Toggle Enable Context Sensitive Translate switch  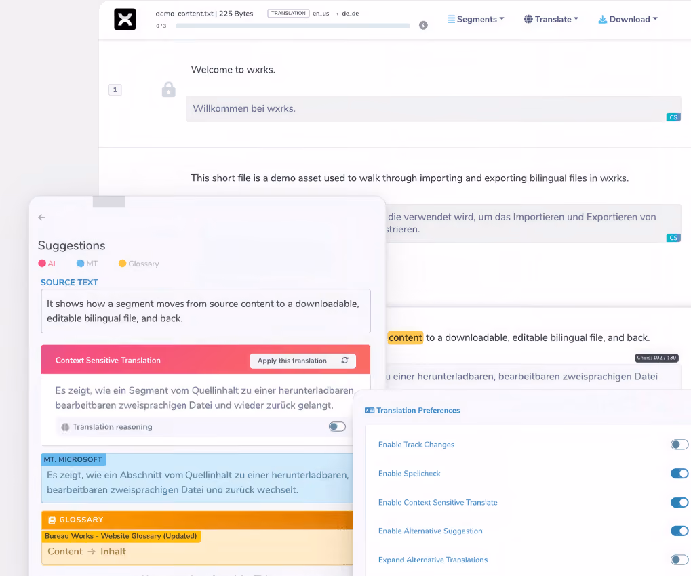[x=679, y=502]
